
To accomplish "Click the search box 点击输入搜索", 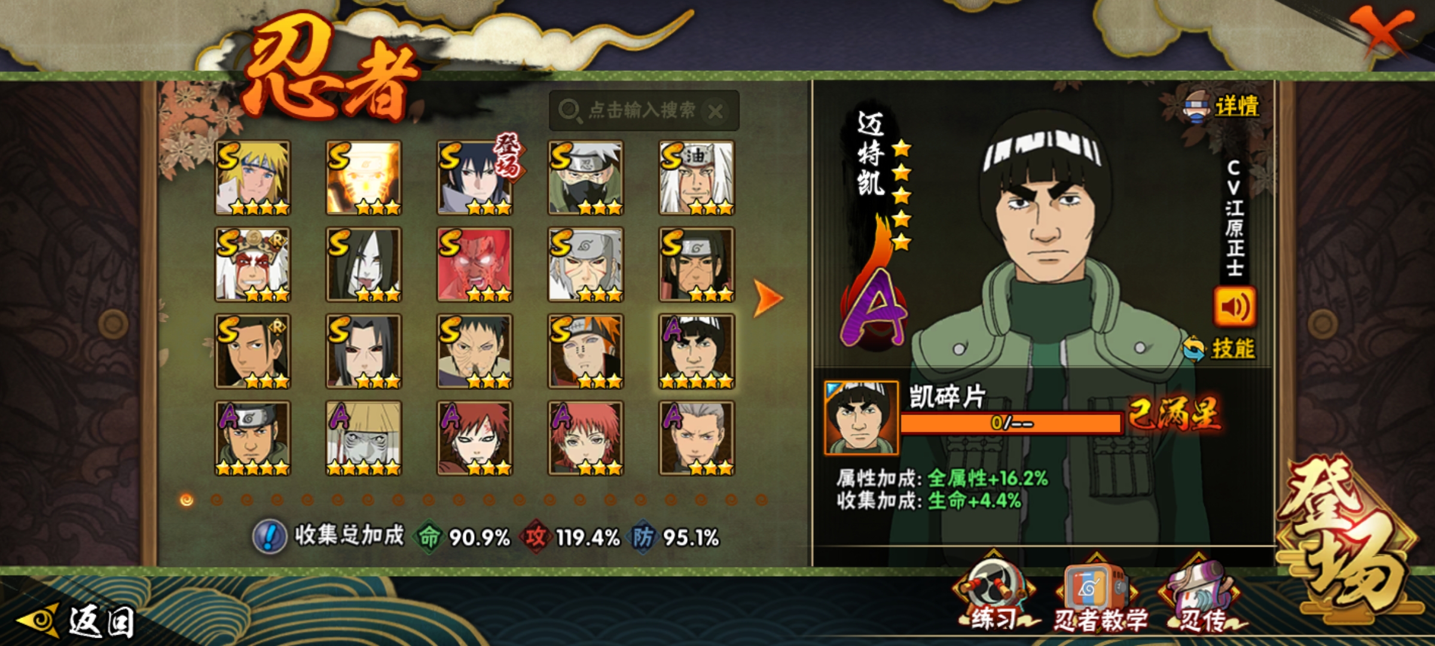I will (643, 110).
